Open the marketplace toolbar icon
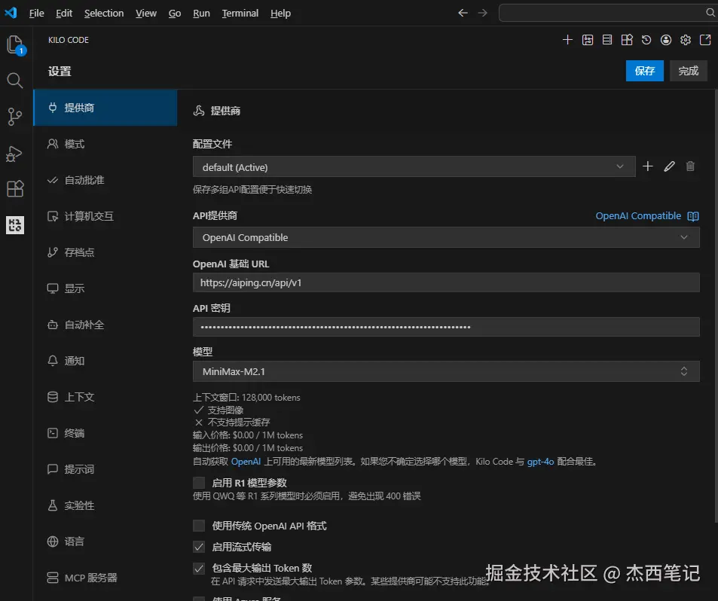 click(x=627, y=40)
